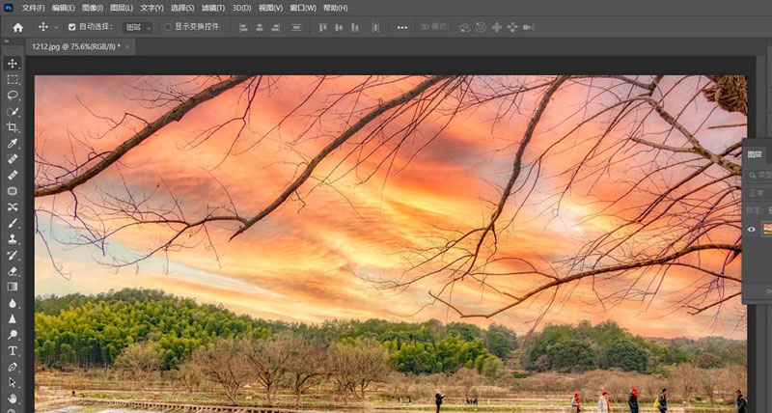Viewport: 772px width, 413px height.
Task: Open the 图层 auto-select target dropdown
Action: 138,27
